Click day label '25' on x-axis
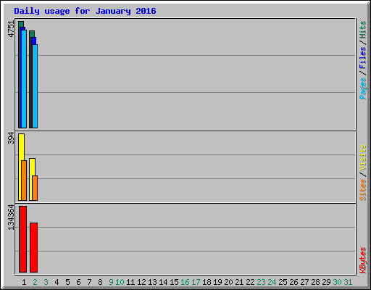The height and width of the screenshot is (290, 371). (283, 282)
